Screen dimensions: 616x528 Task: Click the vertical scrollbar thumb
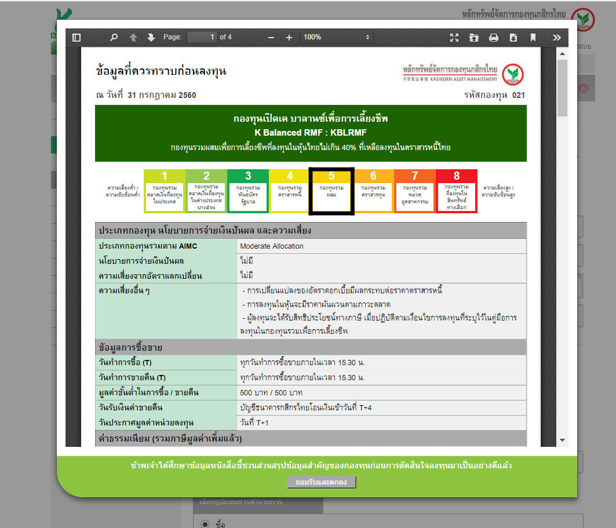click(x=562, y=88)
